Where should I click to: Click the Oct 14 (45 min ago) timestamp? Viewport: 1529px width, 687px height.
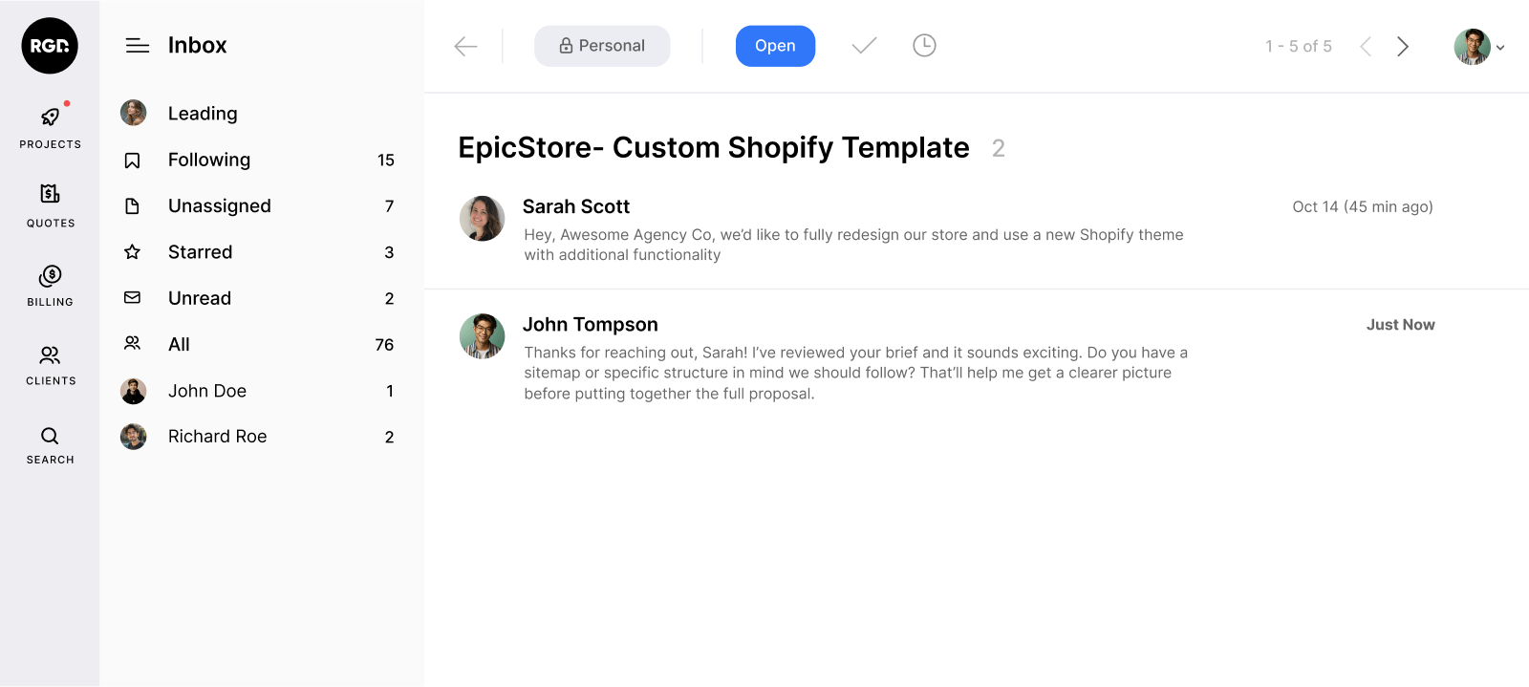1363,206
